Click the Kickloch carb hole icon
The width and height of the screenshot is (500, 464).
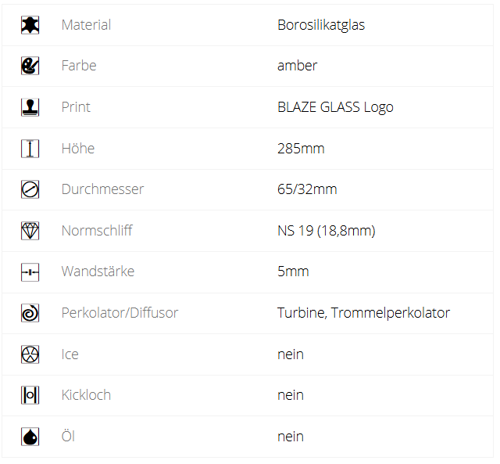point(30,395)
